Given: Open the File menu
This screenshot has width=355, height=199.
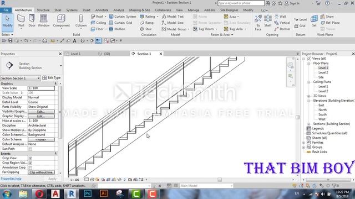Looking at the screenshot, I should (6, 10).
